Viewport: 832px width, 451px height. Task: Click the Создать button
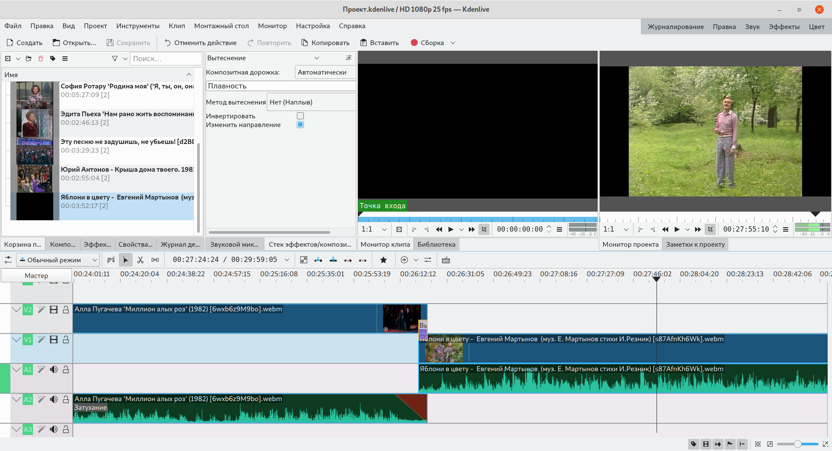click(25, 43)
